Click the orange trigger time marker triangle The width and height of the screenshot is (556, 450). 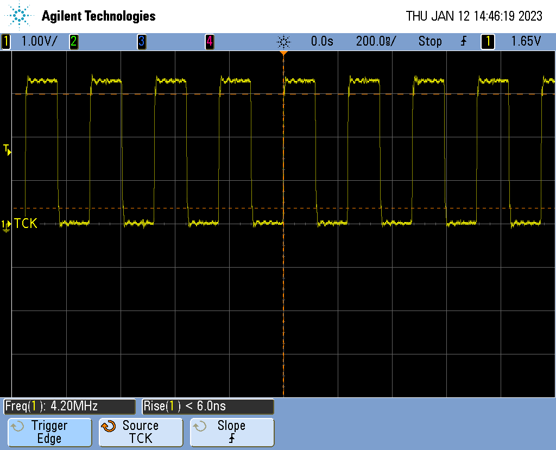(x=283, y=54)
